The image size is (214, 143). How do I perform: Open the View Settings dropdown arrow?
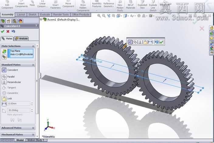click(x=154, y=16)
